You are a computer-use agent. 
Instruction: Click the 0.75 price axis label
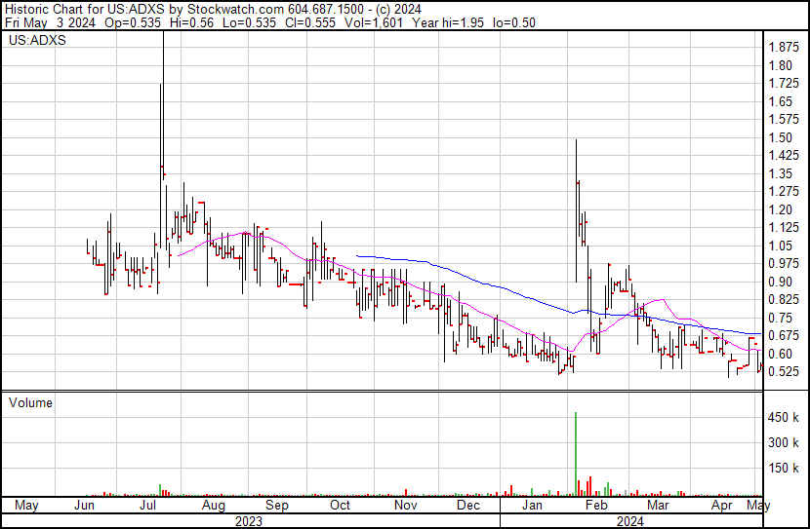(780, 319)
